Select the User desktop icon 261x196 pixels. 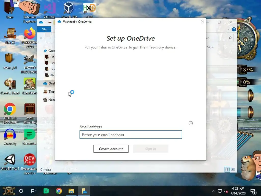tap(10, 9)
